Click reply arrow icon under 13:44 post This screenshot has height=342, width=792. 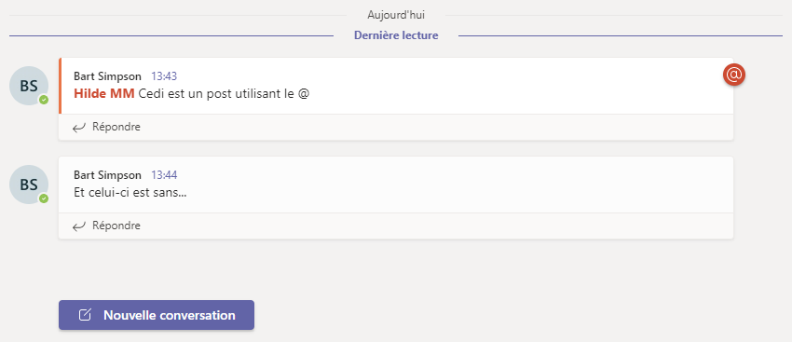click(79, 226)
